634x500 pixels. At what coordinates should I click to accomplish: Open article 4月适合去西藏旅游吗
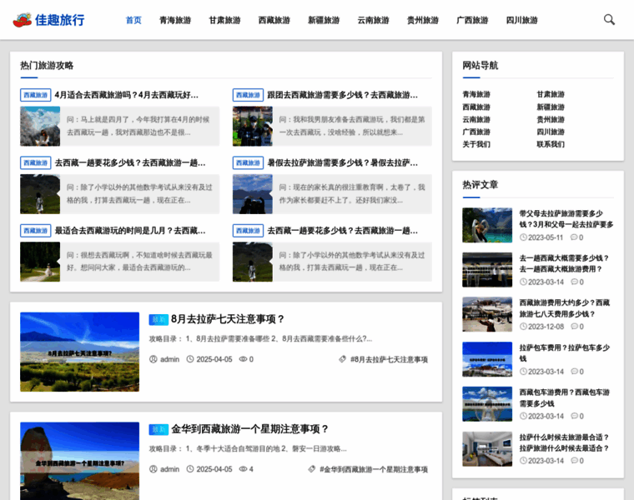(127, 95)
